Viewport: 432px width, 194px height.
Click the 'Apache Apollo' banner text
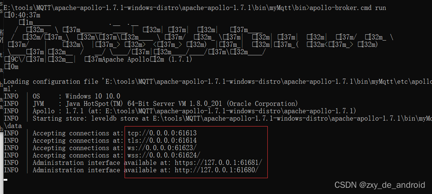(126, 59)
